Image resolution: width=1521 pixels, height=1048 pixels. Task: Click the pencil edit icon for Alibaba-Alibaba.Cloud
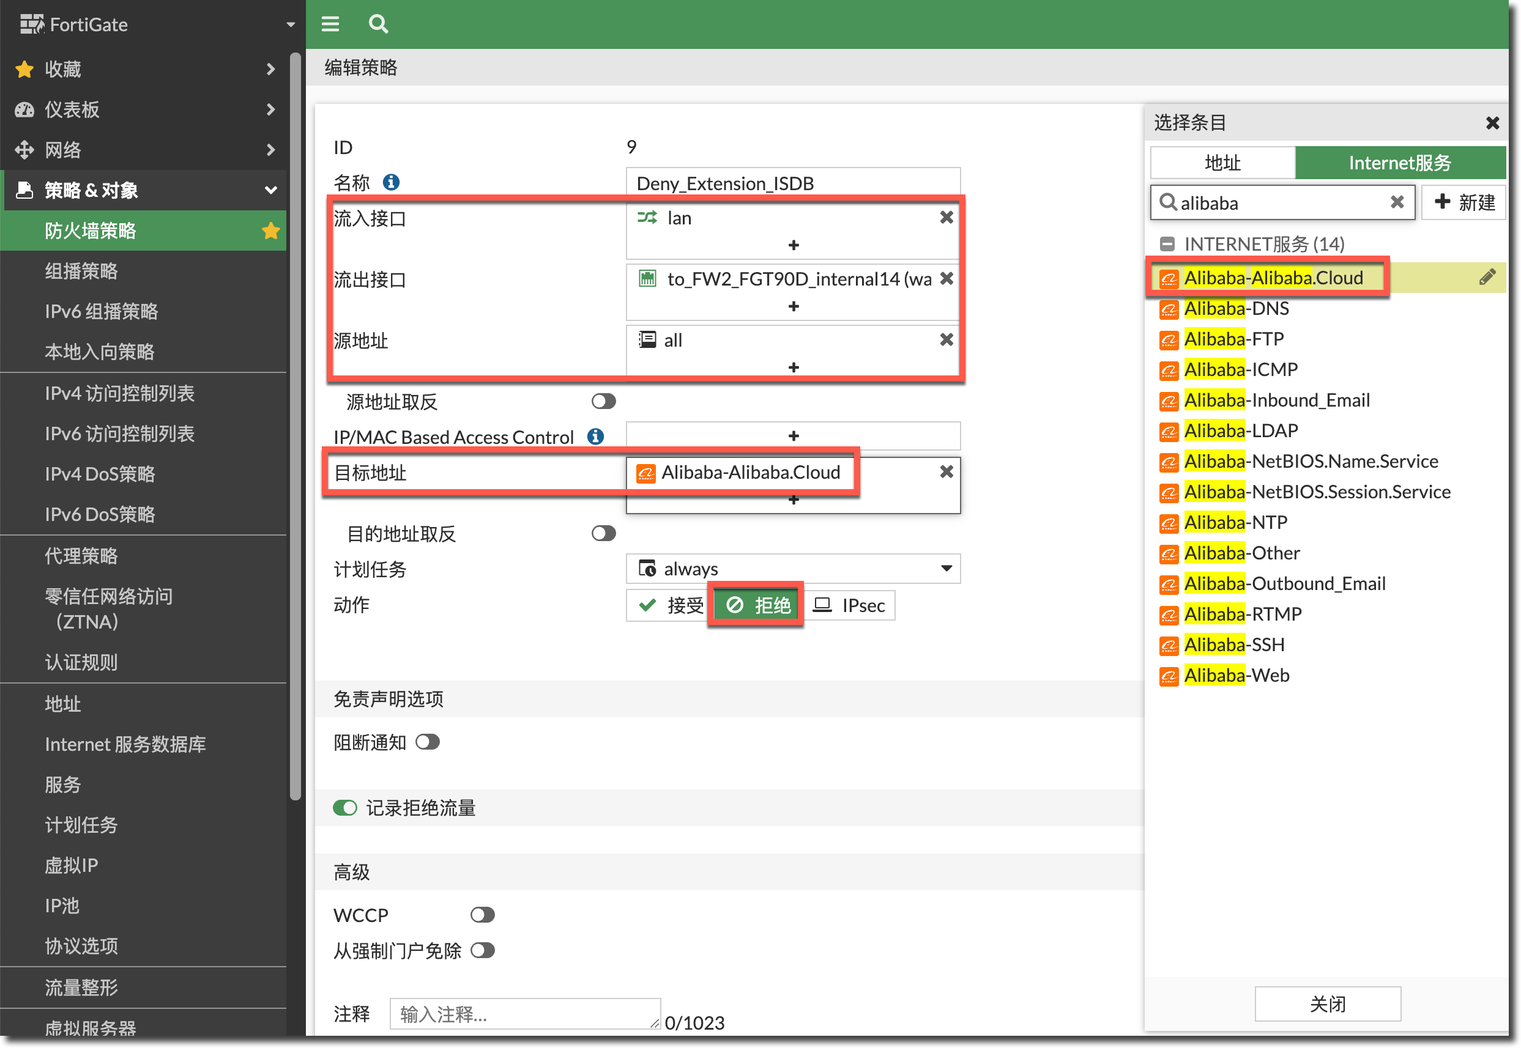pyautogui.click(x=1487, y=277)
